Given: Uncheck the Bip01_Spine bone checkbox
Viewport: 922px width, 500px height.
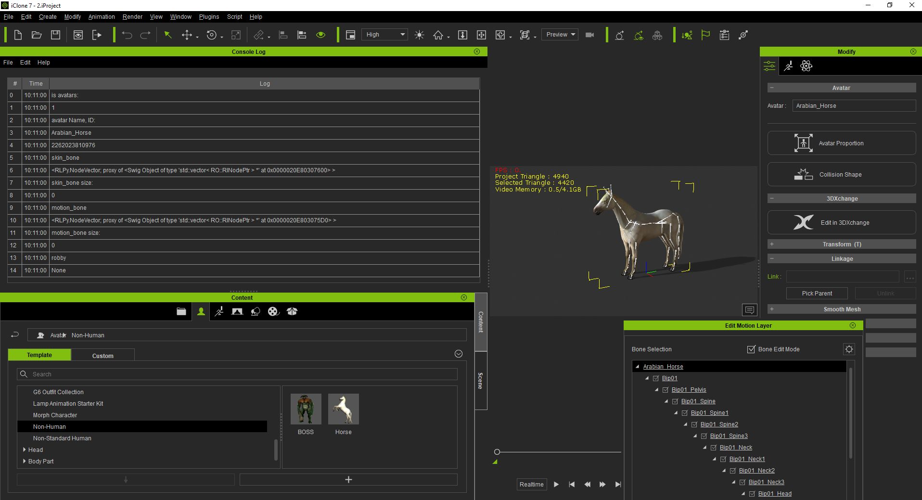Looking at the screenshot, I should pos(675,401).
